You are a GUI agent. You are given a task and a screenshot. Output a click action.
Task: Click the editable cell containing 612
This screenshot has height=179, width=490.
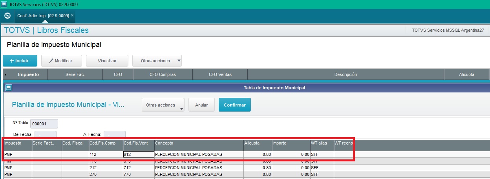pos(138,155)
